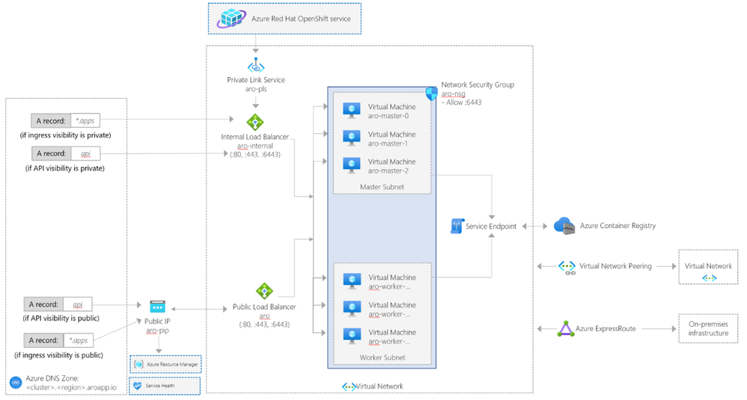Viewport: 747px width, 400px height.
Task: Click the aro-master-0 virtual machine icon
Action: coord(352,111)
